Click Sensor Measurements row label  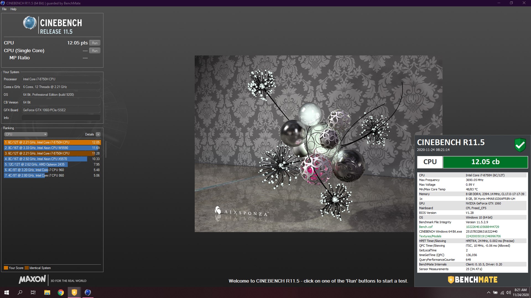click(x=434, y=269)
